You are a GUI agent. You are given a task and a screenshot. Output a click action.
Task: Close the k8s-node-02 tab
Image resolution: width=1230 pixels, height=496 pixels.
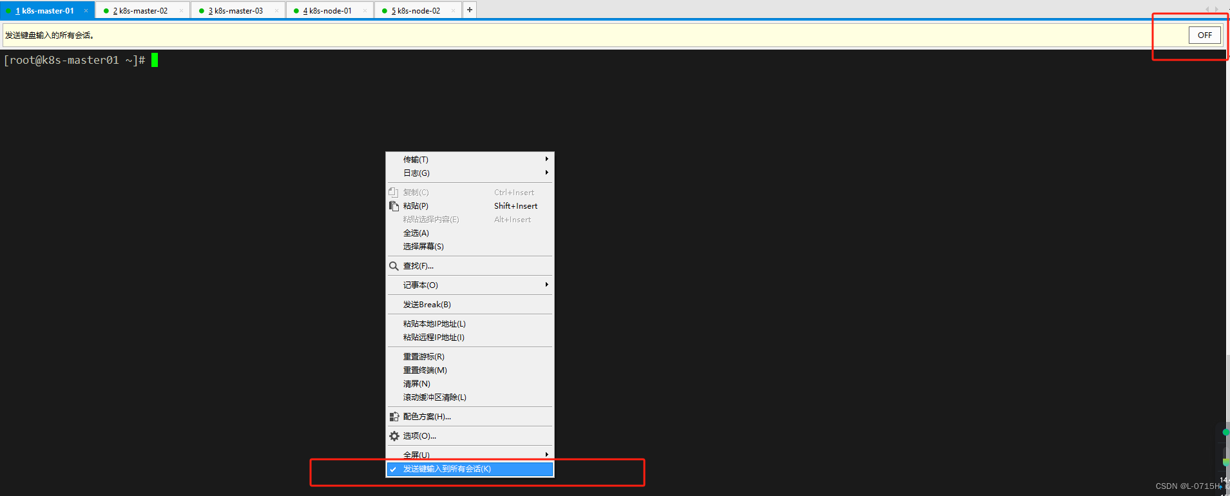pyautogui.click(x=454, y=10)
